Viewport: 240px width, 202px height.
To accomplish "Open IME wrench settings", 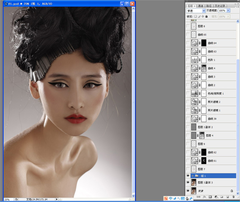I will [191, 198].
